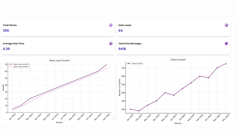Click the Sales Lead Growth chart title

tap(59, 60)
